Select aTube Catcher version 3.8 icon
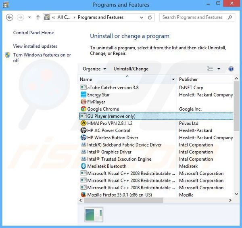 [x=83, y=88]
